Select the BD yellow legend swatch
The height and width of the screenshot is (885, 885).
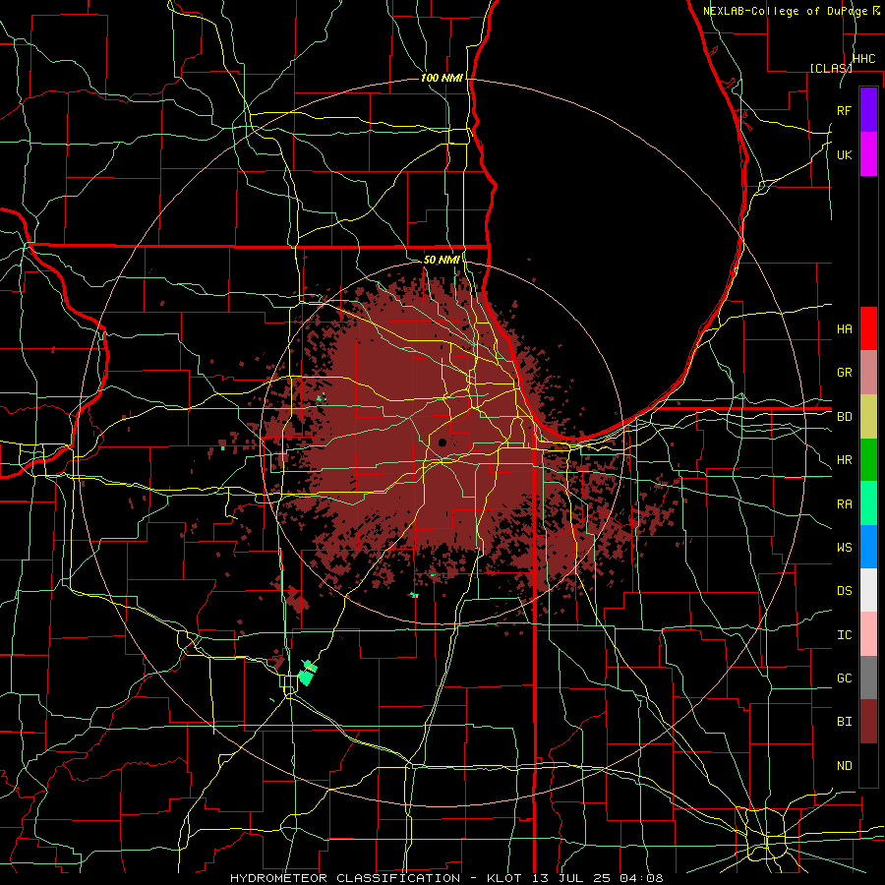point(868,417)
